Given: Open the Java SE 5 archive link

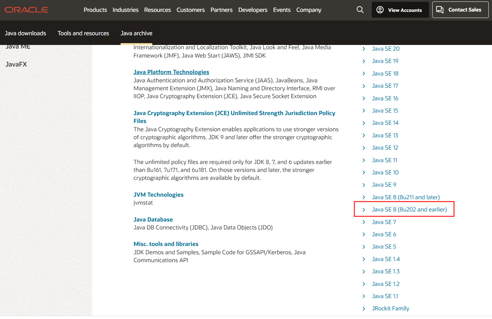Looking at the screenshot, I should [384, 246].
